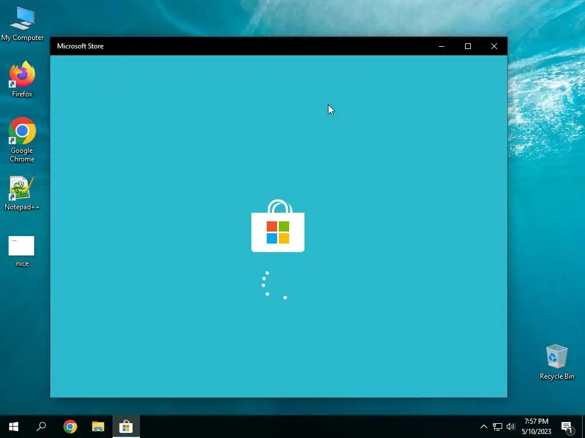Image resolution: width=585 pixels, height=438 pixels.
Task: Open the volume speaker tray icon
Action: pos(511,427)
